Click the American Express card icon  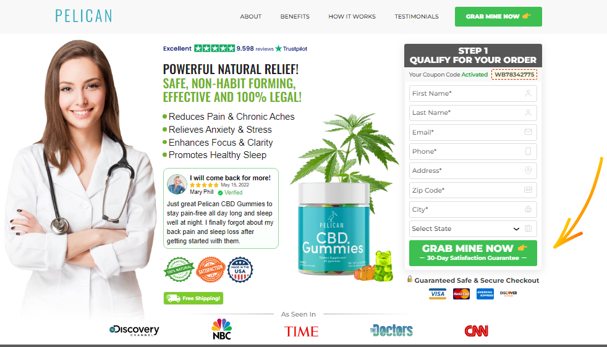[485, 294]
